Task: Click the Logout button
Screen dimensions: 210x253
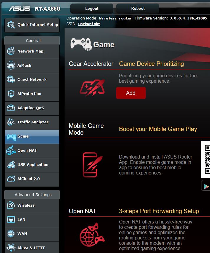Action: pyautogui.click(x=92, y=9)
